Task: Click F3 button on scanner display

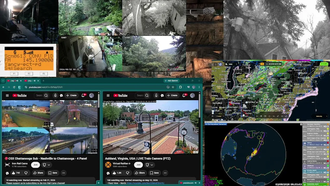Action: (44, 74)
